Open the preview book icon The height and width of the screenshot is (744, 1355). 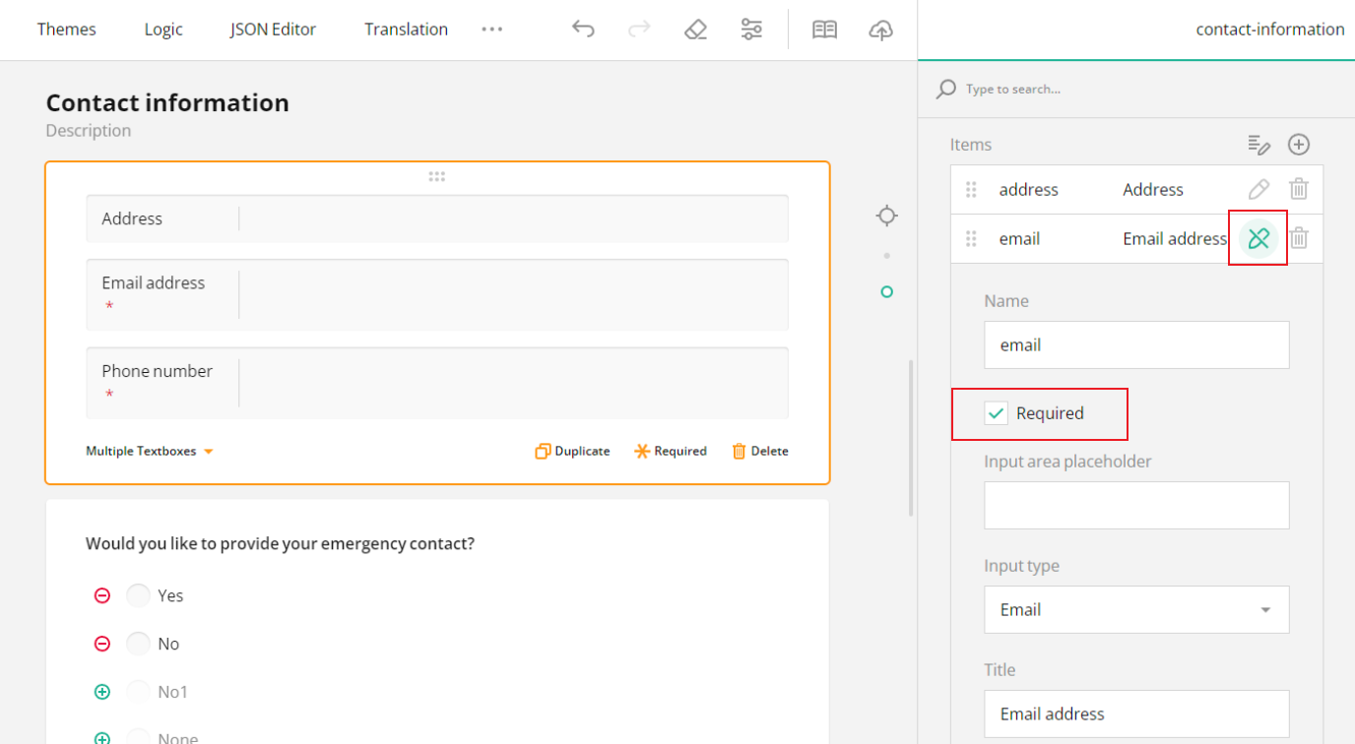coord(824,30)
